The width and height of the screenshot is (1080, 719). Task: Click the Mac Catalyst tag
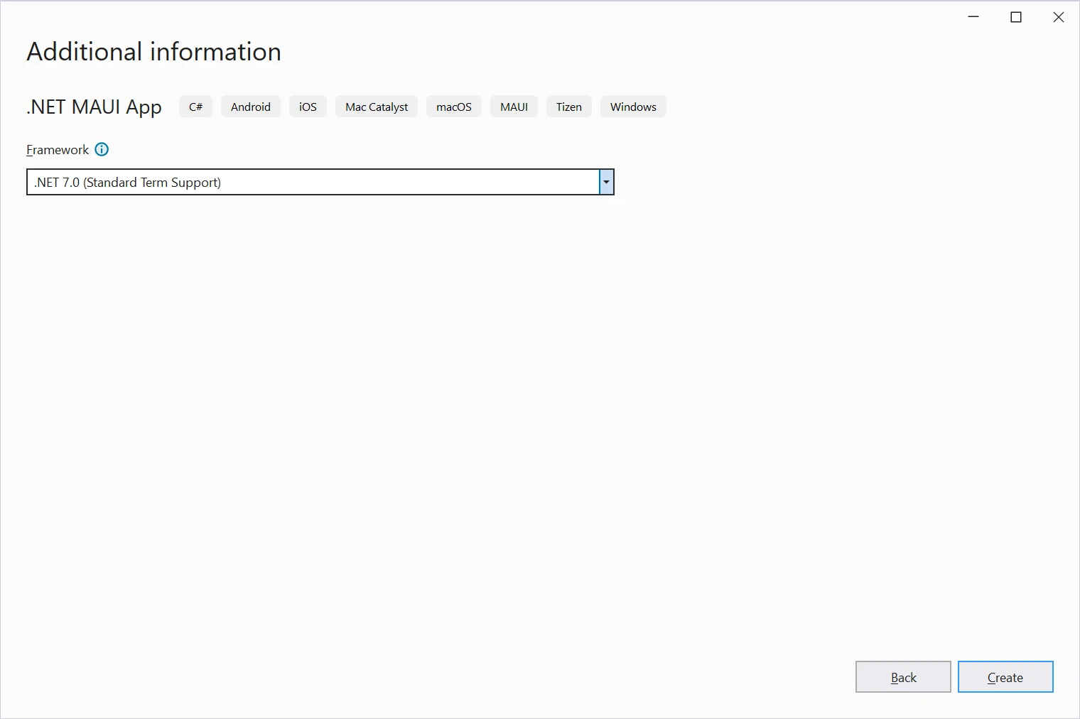point(376,107)
